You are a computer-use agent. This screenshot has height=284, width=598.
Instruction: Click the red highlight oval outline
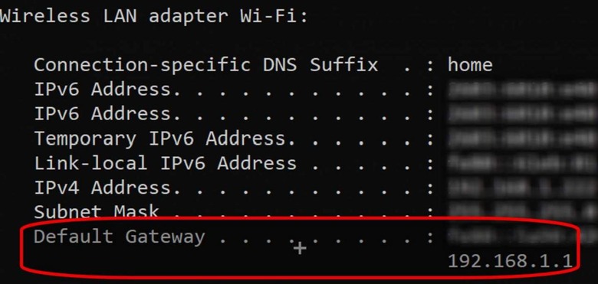click(301, 249)
